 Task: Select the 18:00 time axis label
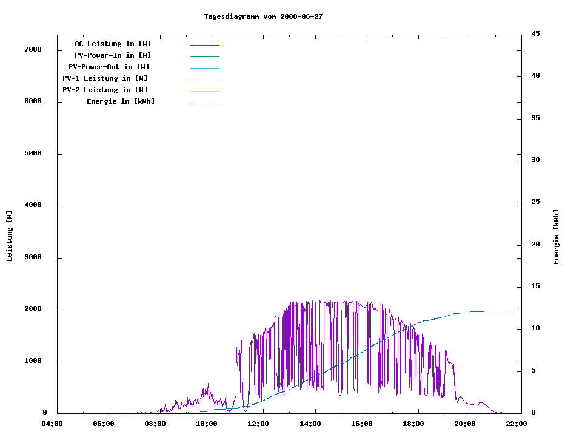413,424
